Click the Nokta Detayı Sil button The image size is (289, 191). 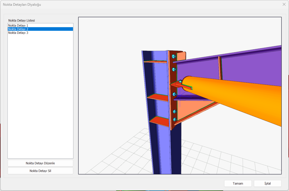pyautogui.click(x=40, y=171)
